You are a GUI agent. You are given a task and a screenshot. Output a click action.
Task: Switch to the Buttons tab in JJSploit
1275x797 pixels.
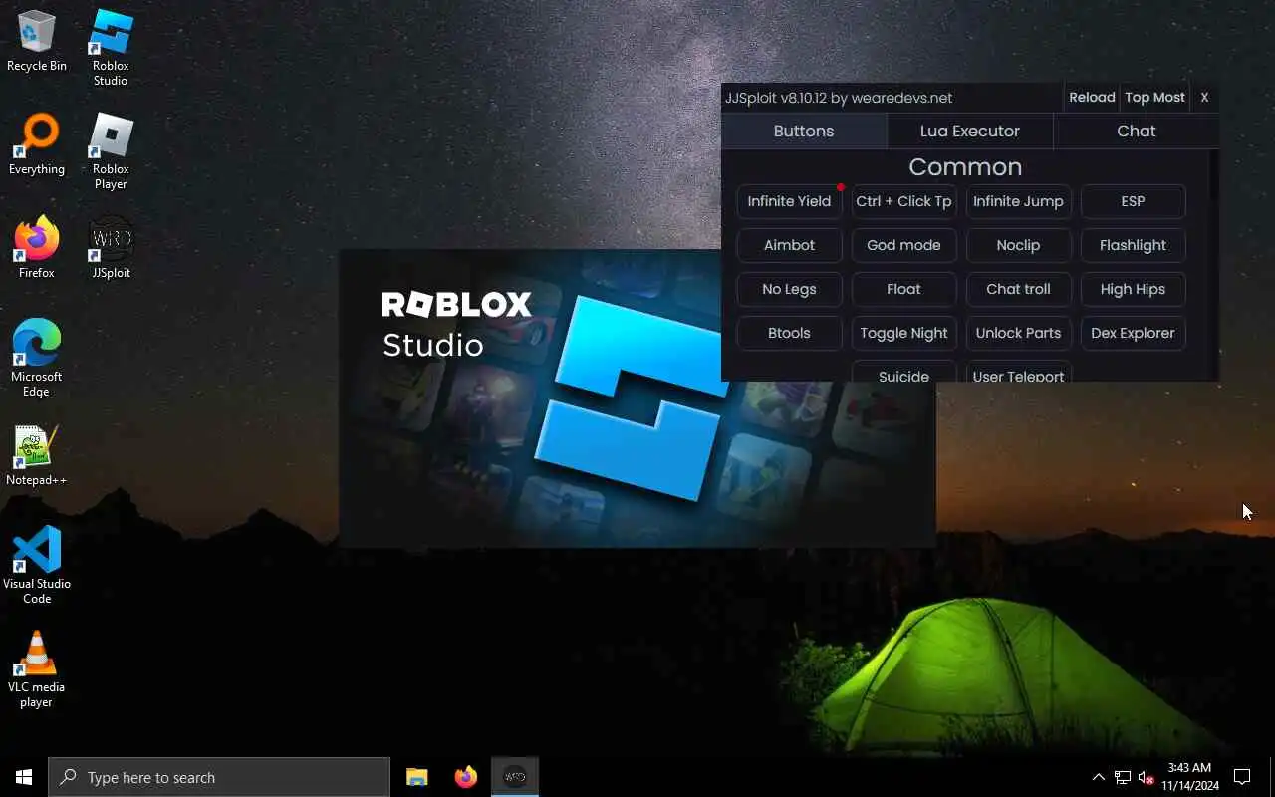tap(804, 131)
